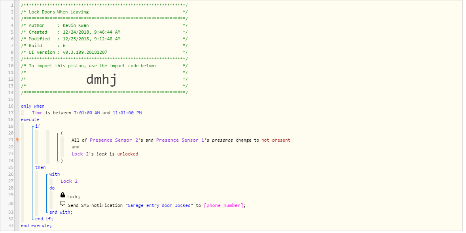Image resolution: width=466 pixels, height=233 pixels.
Task: Click 'end execute;' on line 33
Action: point(36,226)
